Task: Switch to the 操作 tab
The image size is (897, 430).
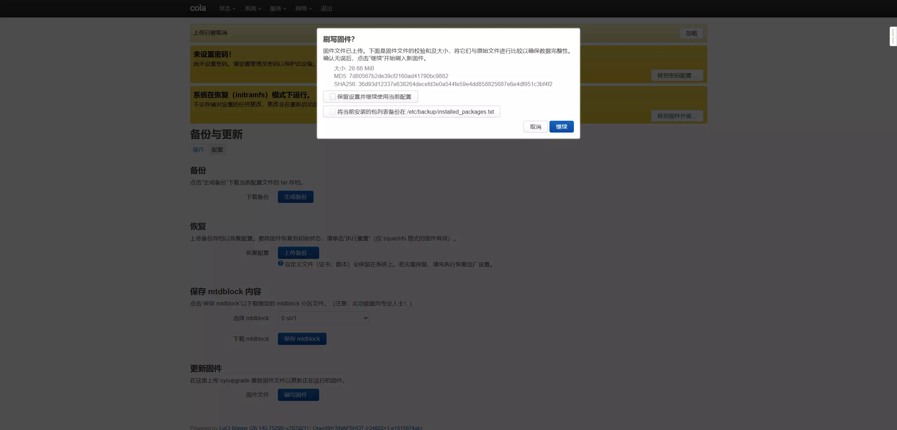Action: click(198, 150)
